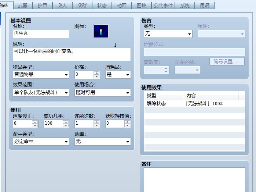Screen dimensions: 256x192
Task: Open the 系统 tab
Action: 185,6
